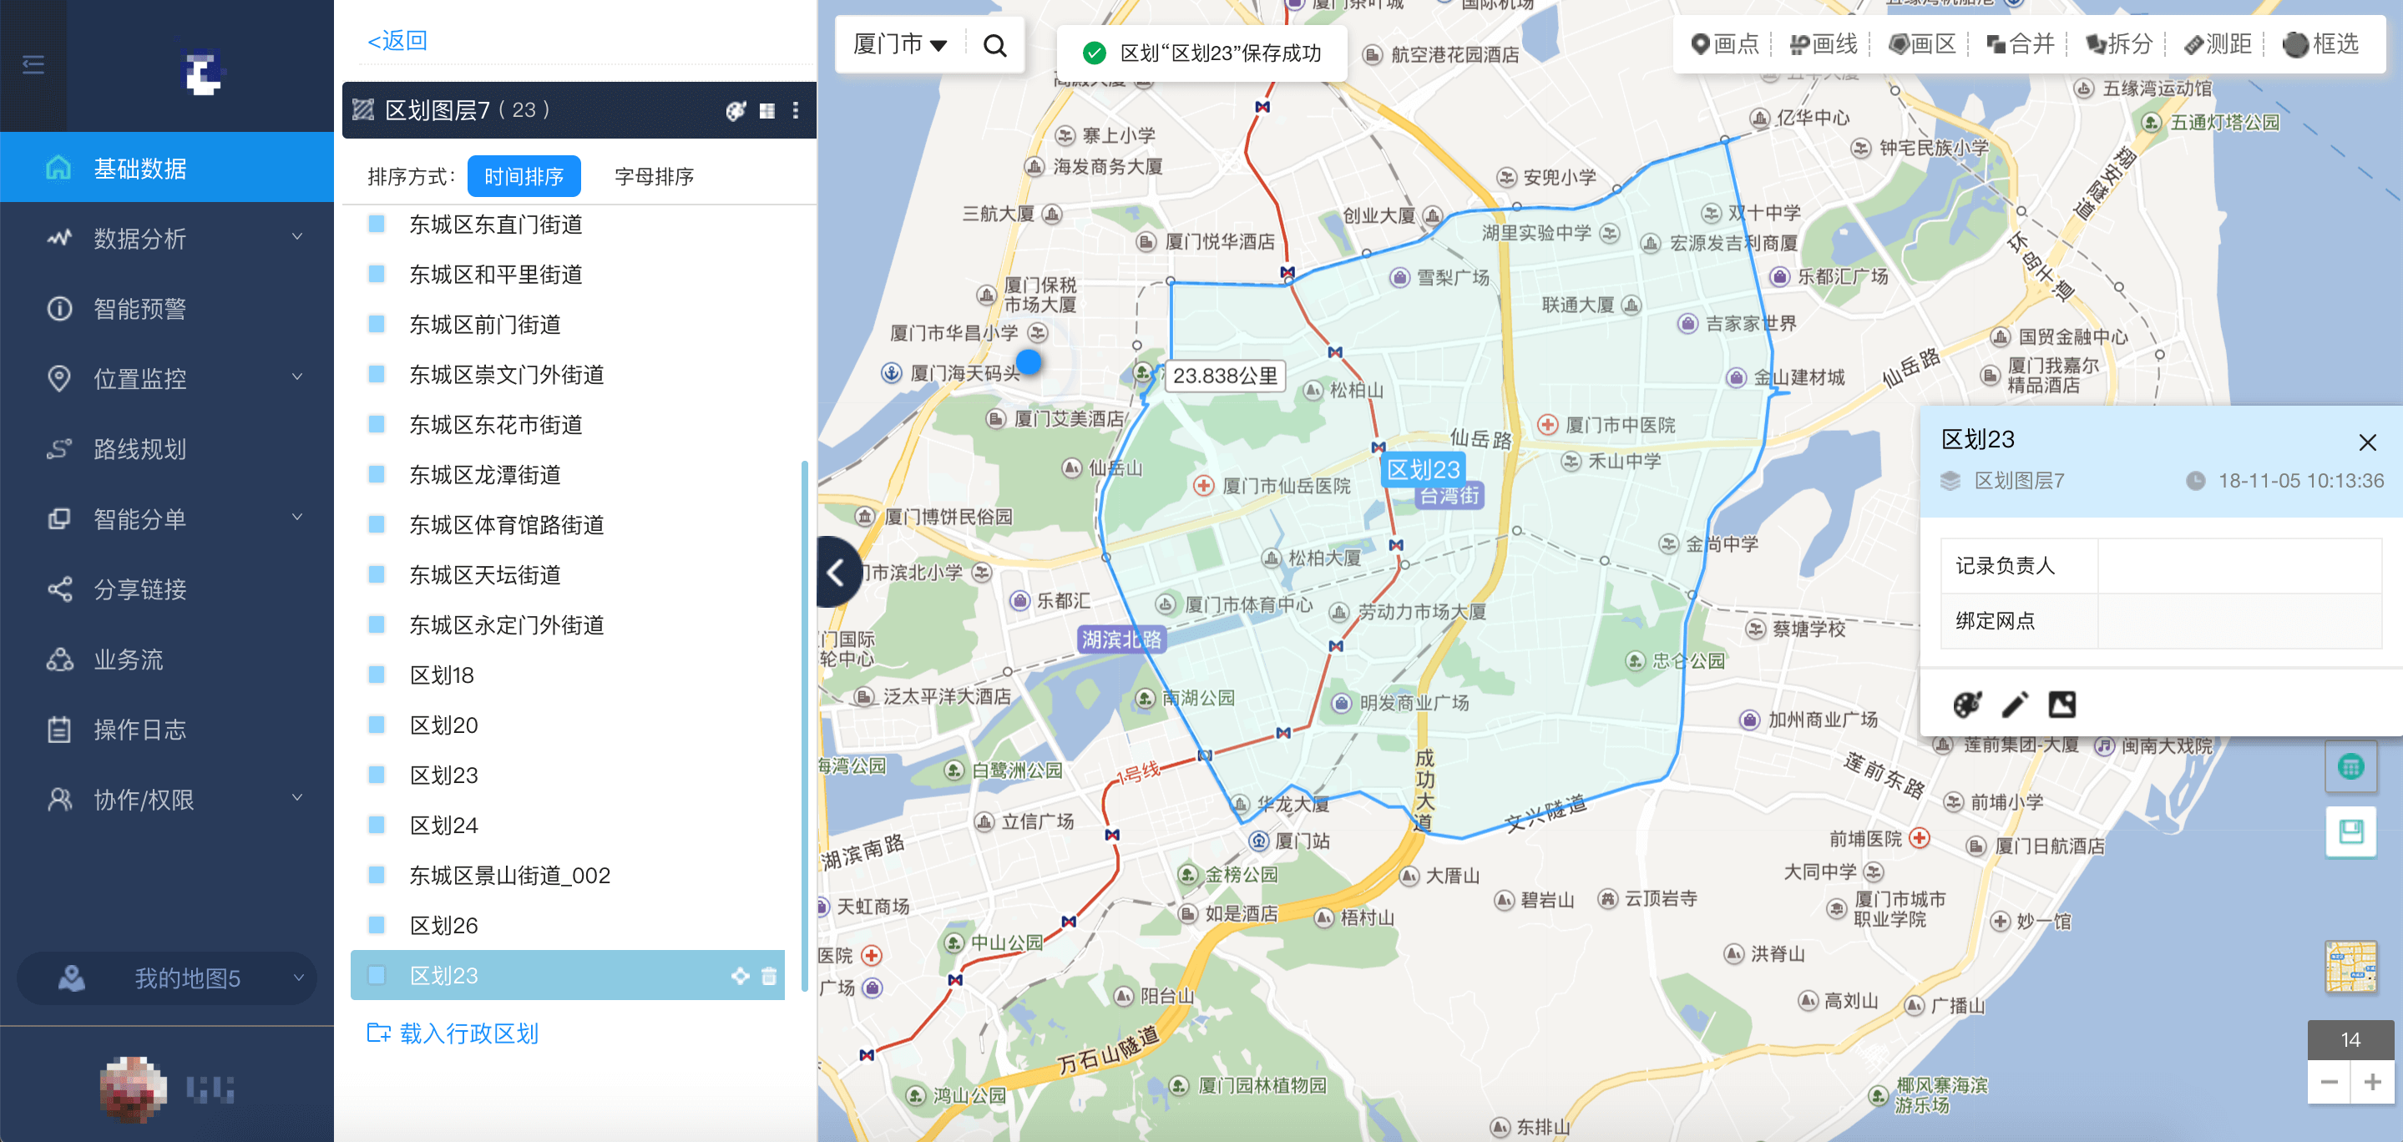The image size is (2403, 1142).
Task: Select the 画区 draw area tool
Action: (x=1922, y=44)
